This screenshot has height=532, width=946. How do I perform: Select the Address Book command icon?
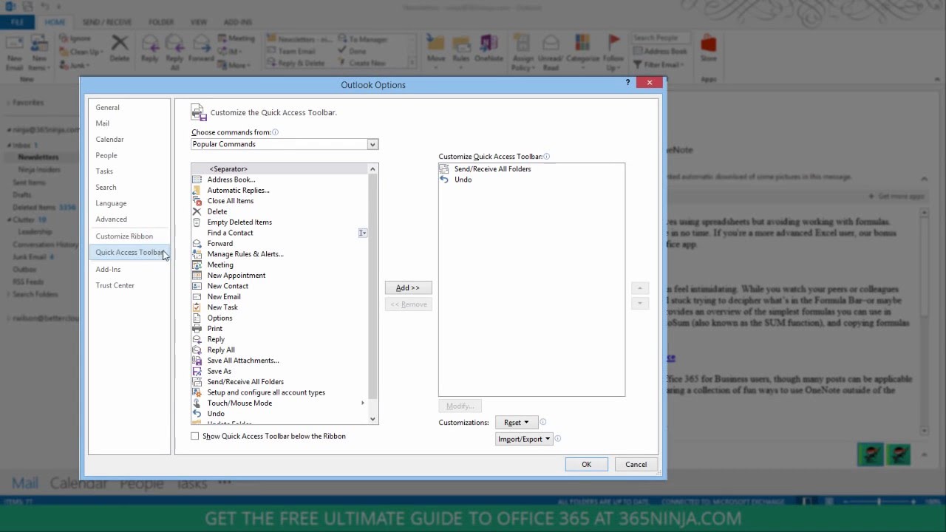[x=197, y=180]
